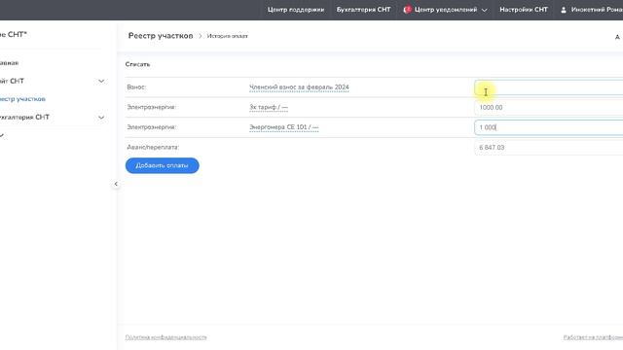Focus the Взнос amount input field
The height and width of the screenshot is (350, 623).
(549, 87)
